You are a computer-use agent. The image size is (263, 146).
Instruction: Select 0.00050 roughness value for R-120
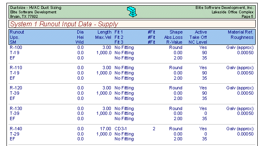point(245,93)
